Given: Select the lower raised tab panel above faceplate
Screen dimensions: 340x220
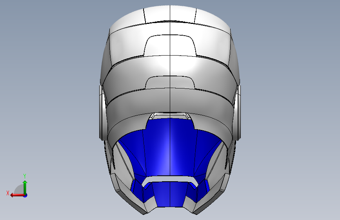Looking at the screenshot, I should [x=170, y=82].
